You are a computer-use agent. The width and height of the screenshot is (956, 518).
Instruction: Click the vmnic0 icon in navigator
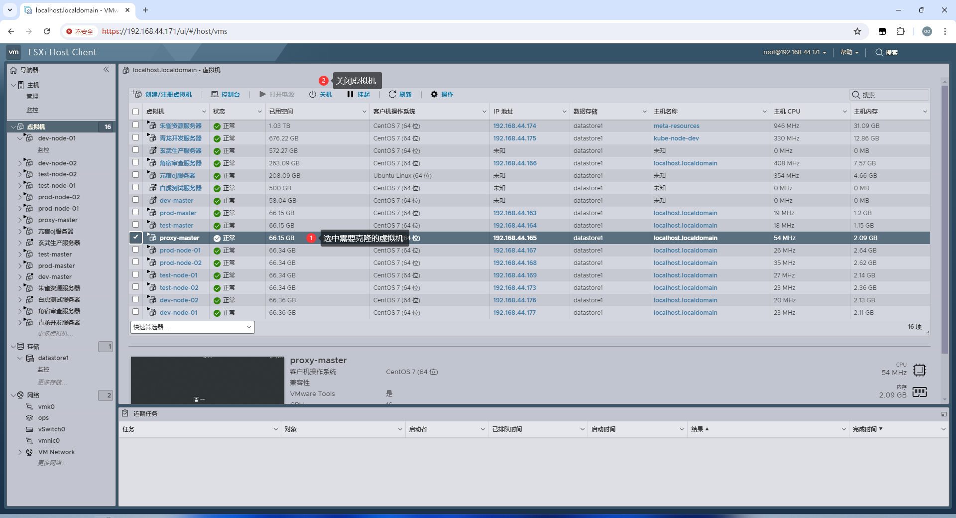click(x=29, y=441)
